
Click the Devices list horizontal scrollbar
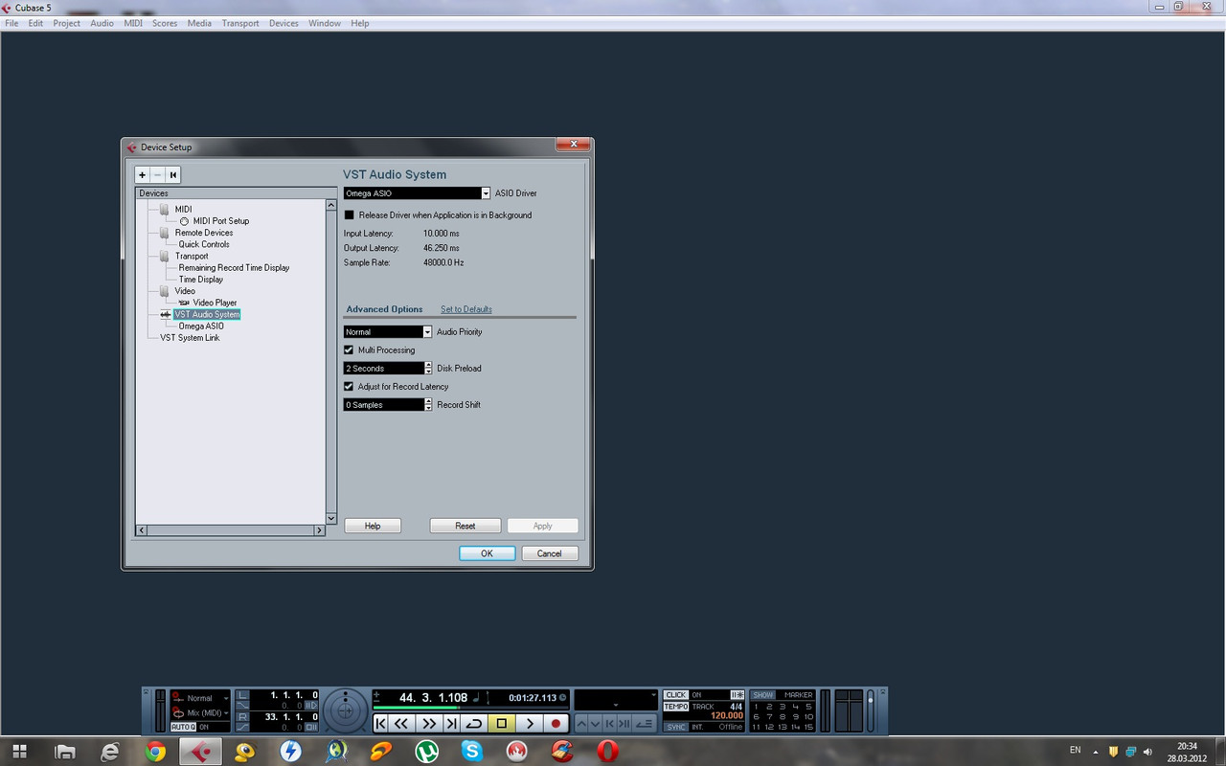(231, 530)
